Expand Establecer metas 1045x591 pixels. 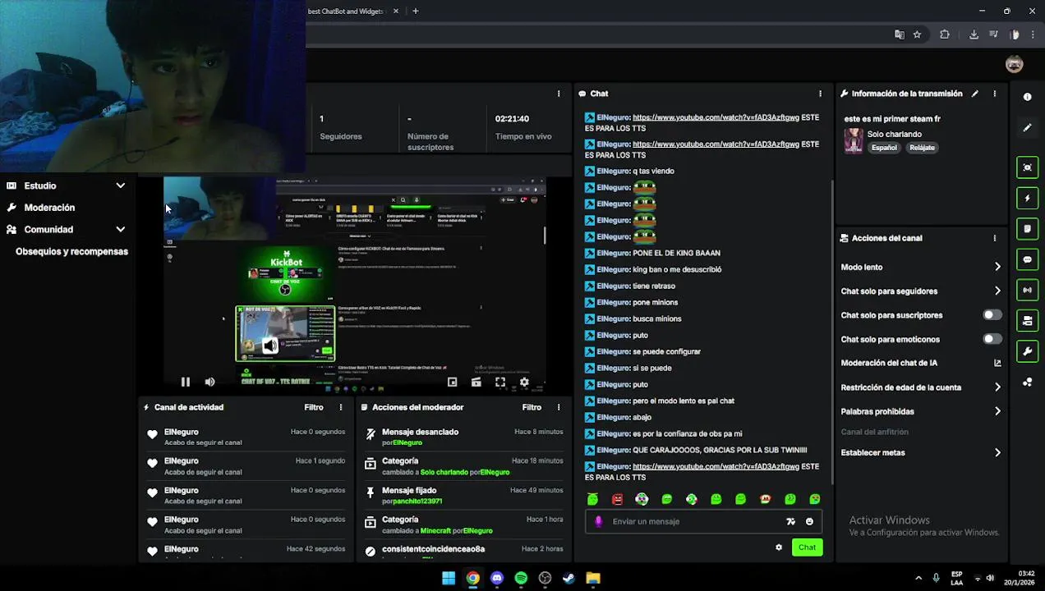coord(997,452)
